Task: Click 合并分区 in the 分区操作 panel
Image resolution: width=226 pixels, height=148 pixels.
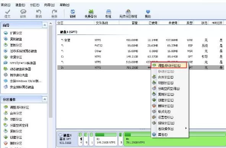Action: coord(13,113)
